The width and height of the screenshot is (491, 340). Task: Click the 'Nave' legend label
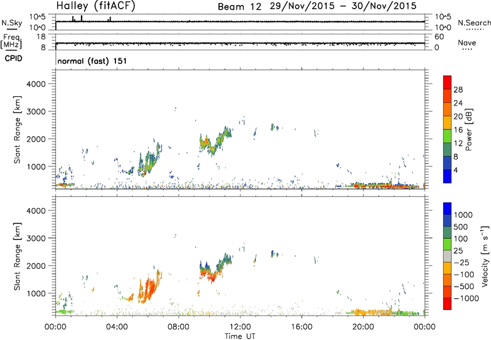(467, 43)
